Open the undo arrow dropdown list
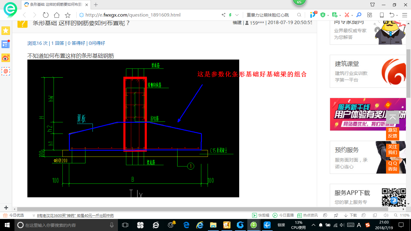 [397, 15]
